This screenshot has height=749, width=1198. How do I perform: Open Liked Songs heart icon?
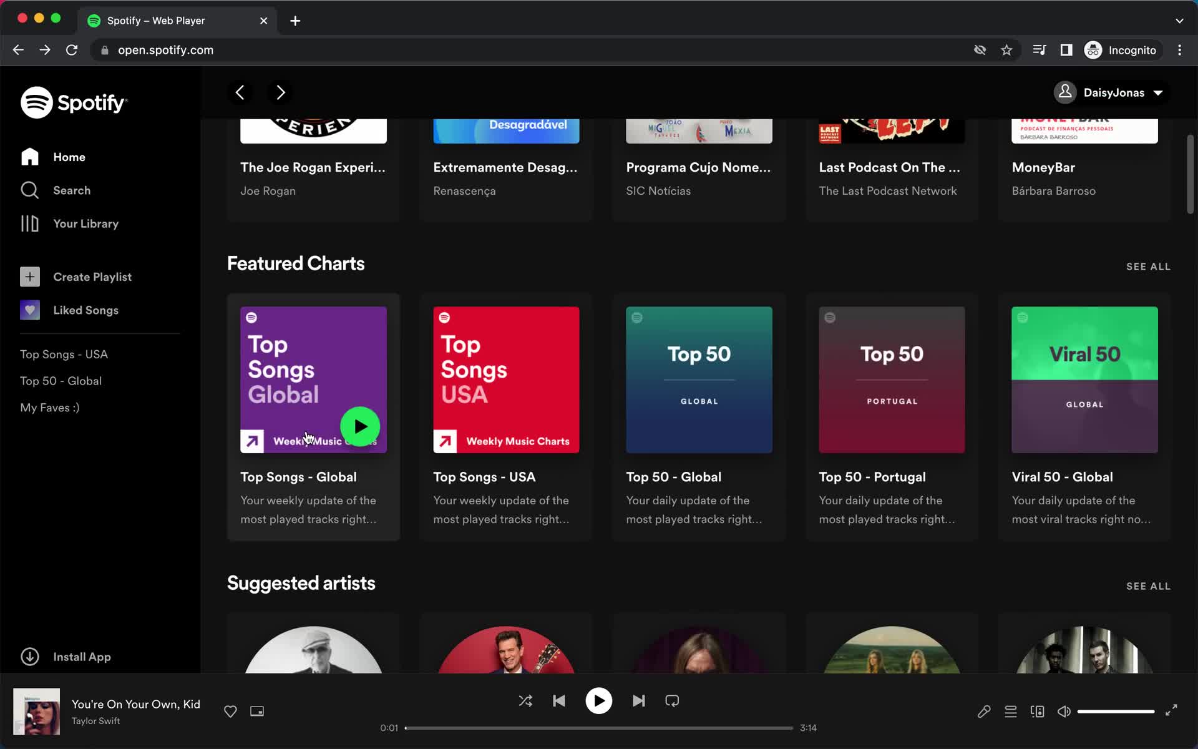(x=30, y=310)
